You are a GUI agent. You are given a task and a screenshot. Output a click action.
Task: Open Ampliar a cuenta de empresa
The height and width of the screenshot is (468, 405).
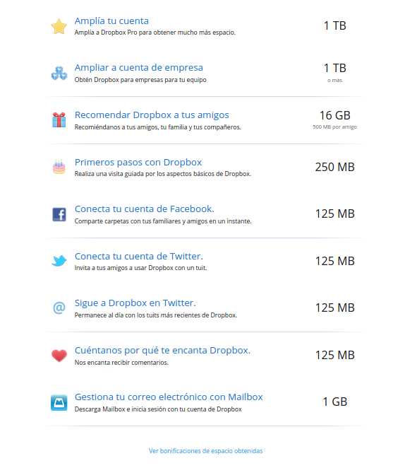139,68
